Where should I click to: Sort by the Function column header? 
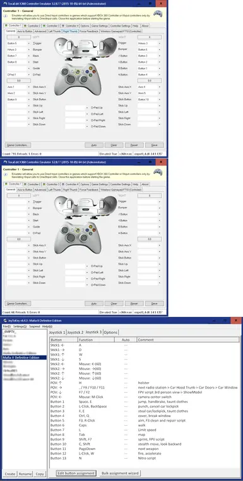[x=96, y=340]
